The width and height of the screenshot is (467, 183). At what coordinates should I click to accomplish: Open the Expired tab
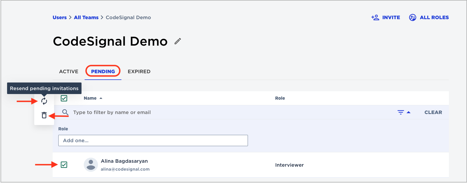tap(139, 72)
